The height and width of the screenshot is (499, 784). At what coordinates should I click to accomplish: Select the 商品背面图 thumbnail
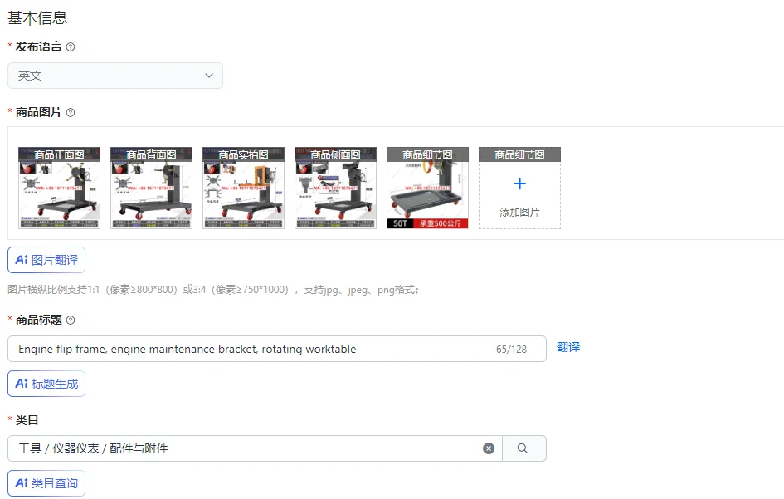pyautogui.click(x=152, y=188)
